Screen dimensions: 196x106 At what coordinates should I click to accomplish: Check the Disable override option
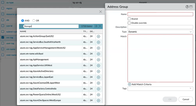click(x=129, y=23)
